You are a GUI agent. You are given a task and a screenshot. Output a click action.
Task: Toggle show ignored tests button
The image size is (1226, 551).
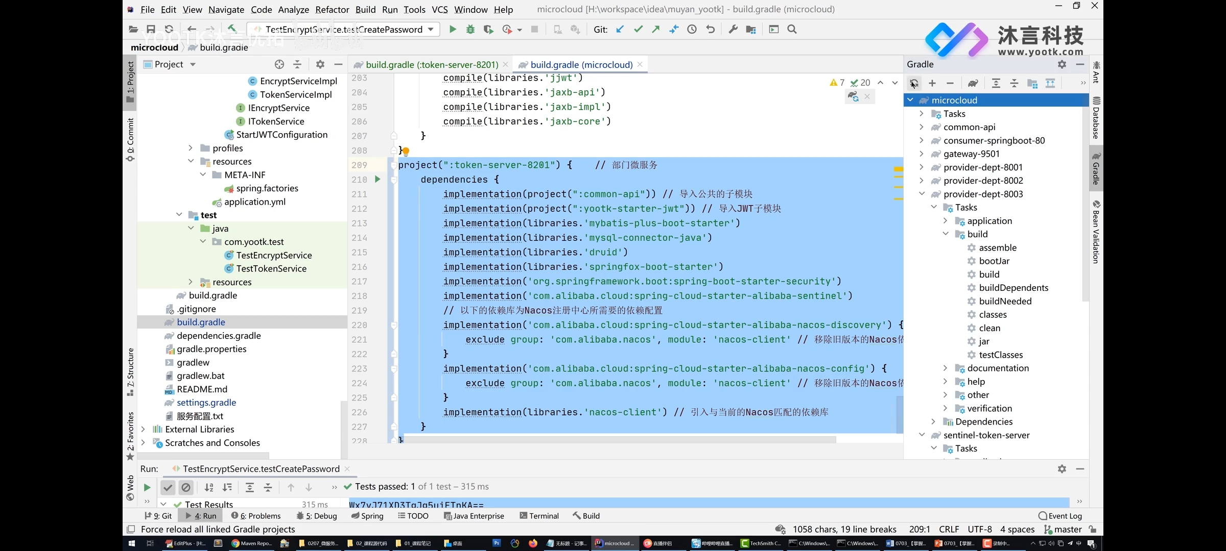[186, 487]
